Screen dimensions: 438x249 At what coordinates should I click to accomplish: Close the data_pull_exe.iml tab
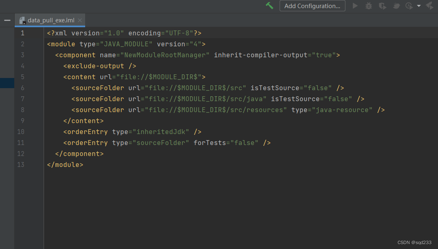pyautogui.click(x=80, y=20)
